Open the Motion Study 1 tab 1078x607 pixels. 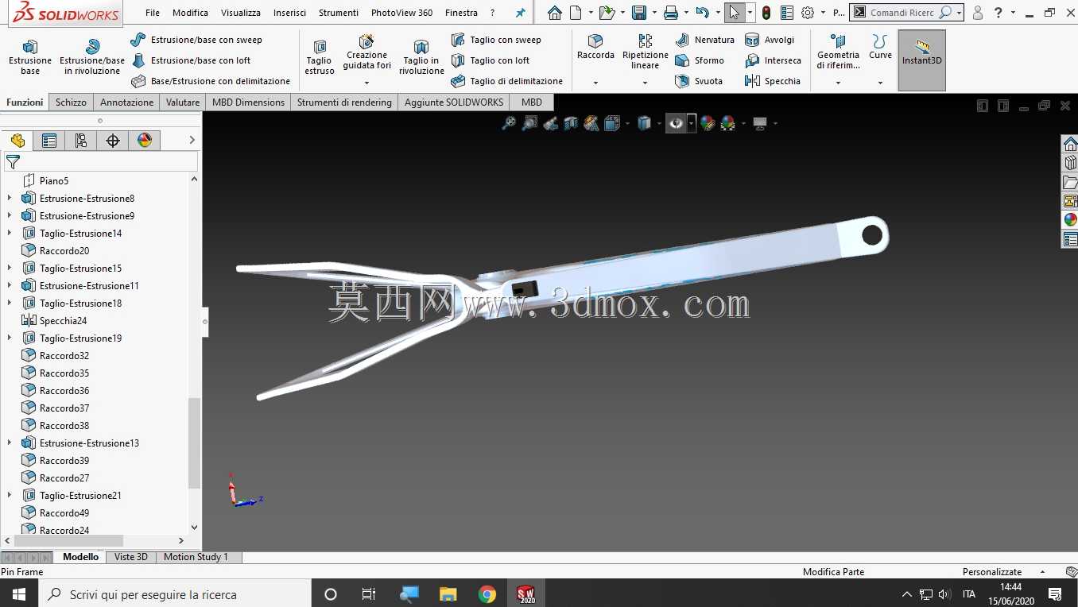tap(196, 557)
